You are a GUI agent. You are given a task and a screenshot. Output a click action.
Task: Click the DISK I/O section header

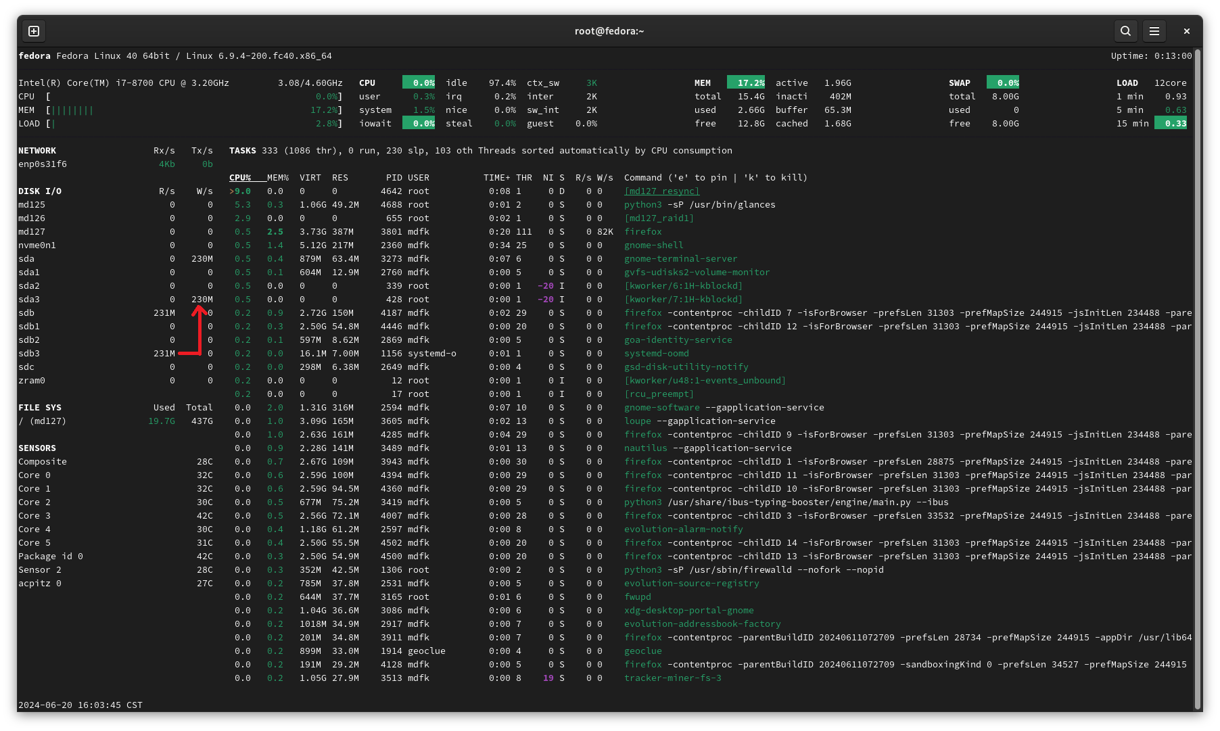click(x=40, y=191)
